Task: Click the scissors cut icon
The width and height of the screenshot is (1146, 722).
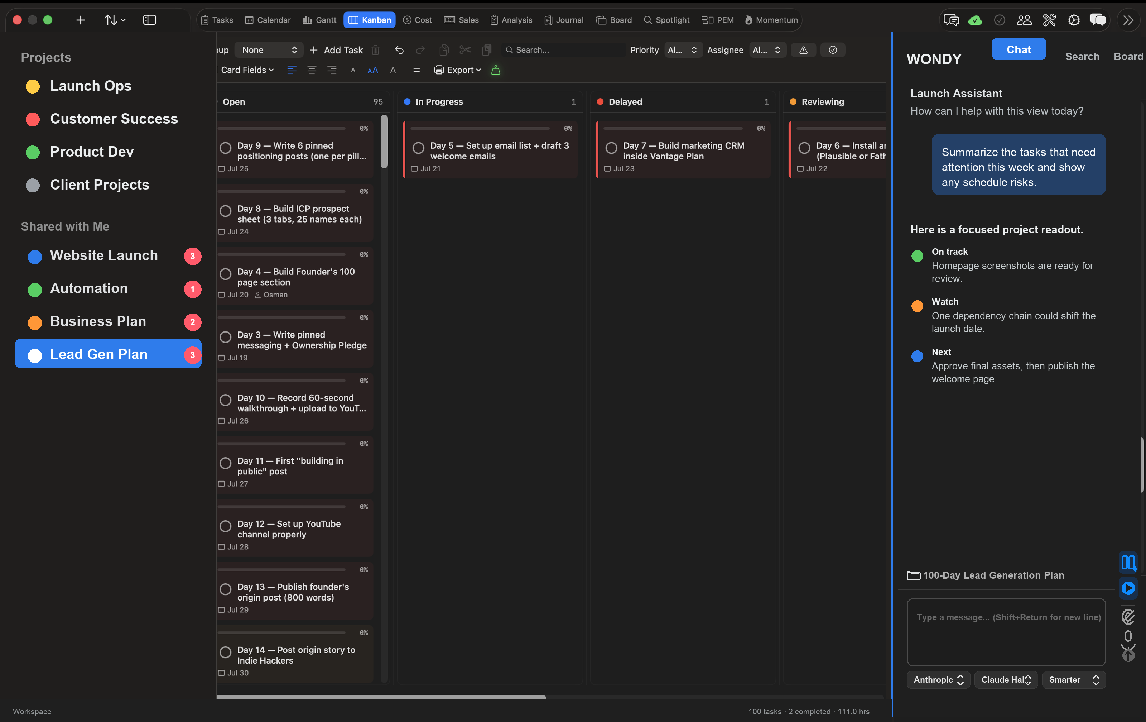Action: coord(466,50)
